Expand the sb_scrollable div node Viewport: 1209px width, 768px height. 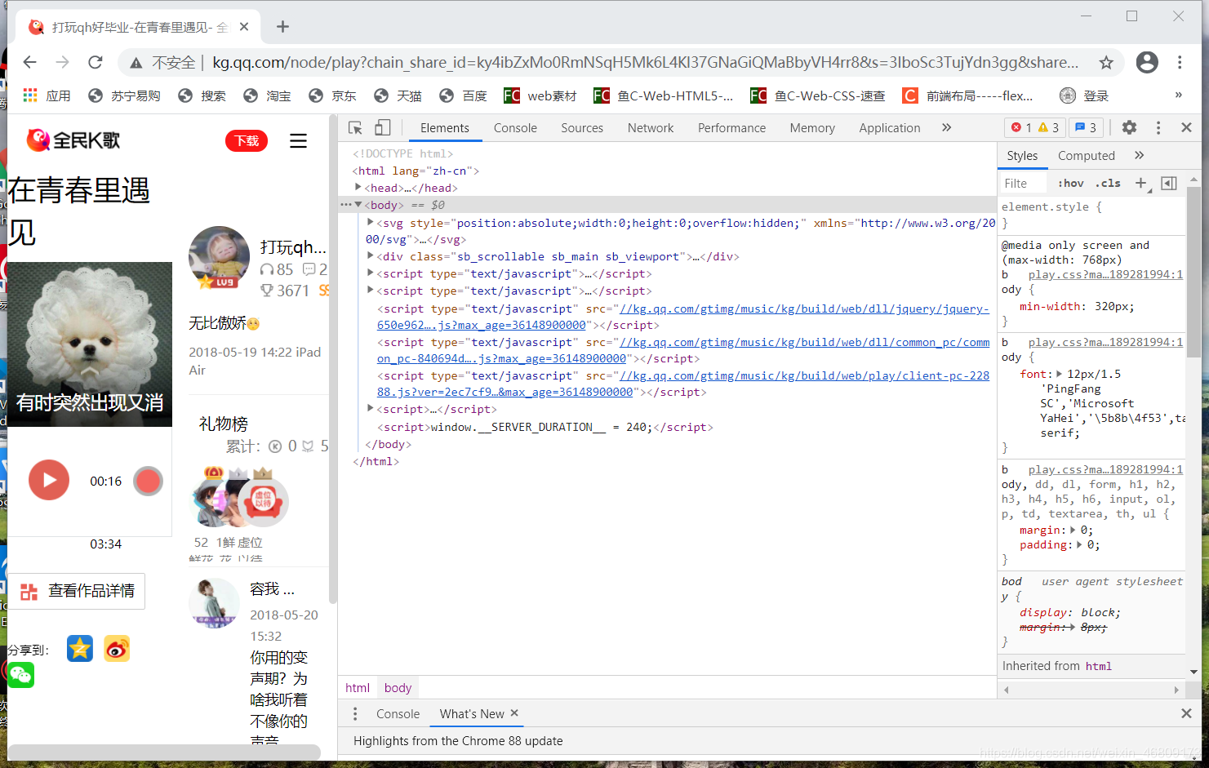(x=370, y=255)
